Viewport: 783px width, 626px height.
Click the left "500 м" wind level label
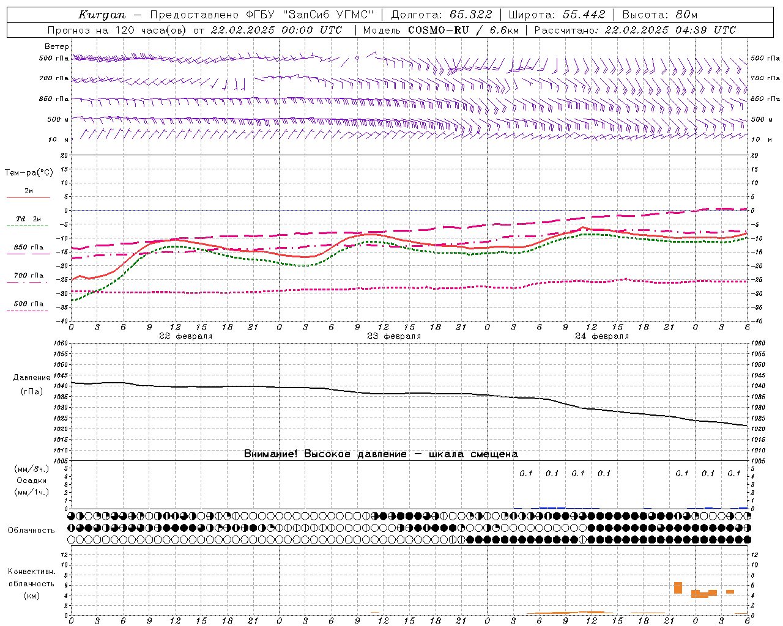58,119
